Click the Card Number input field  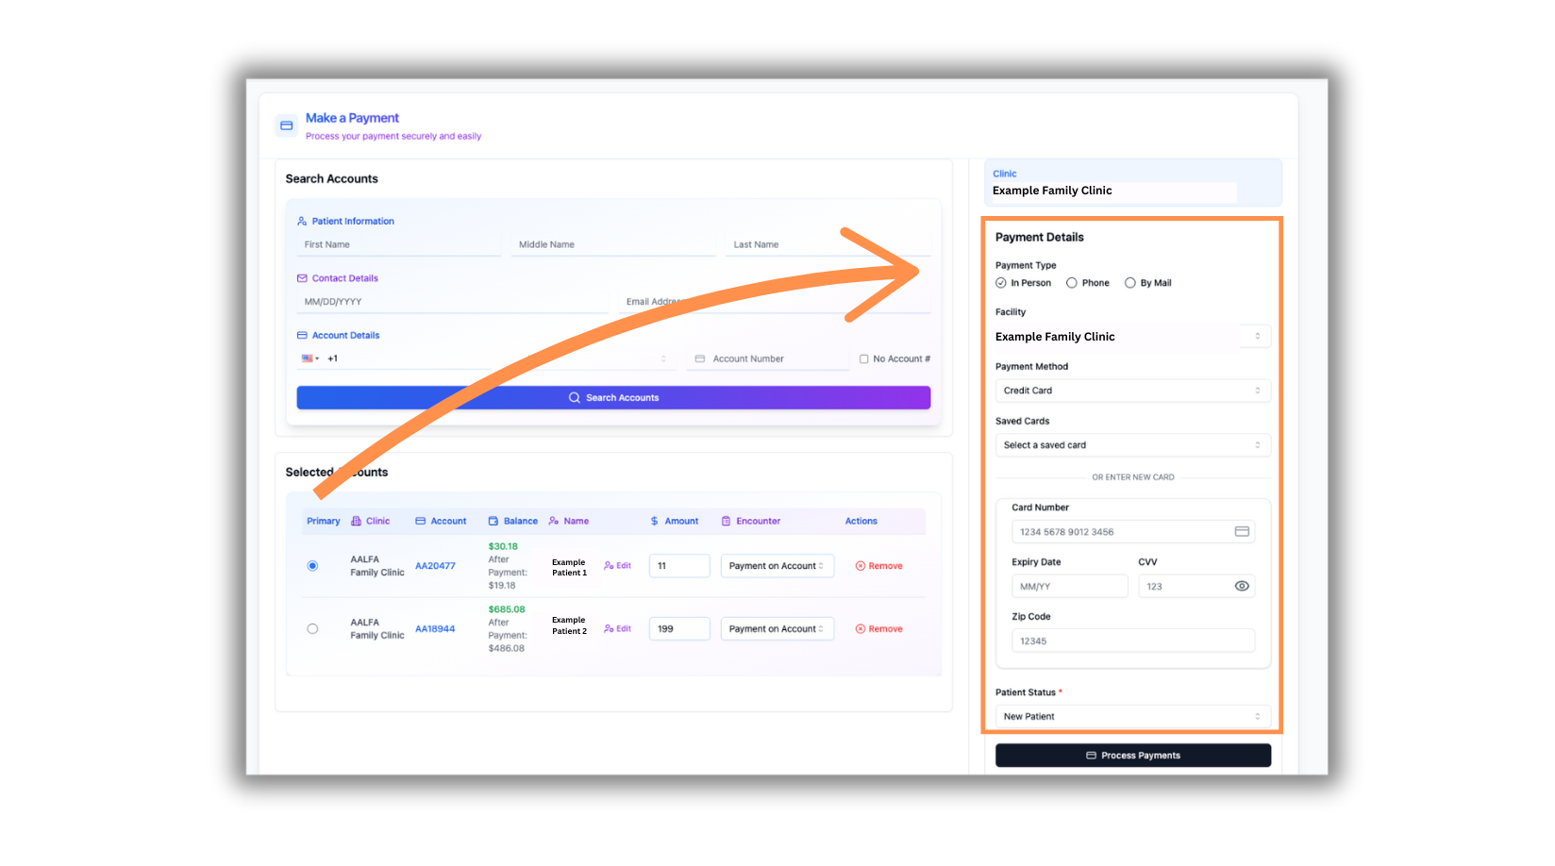click(1133, 532)
